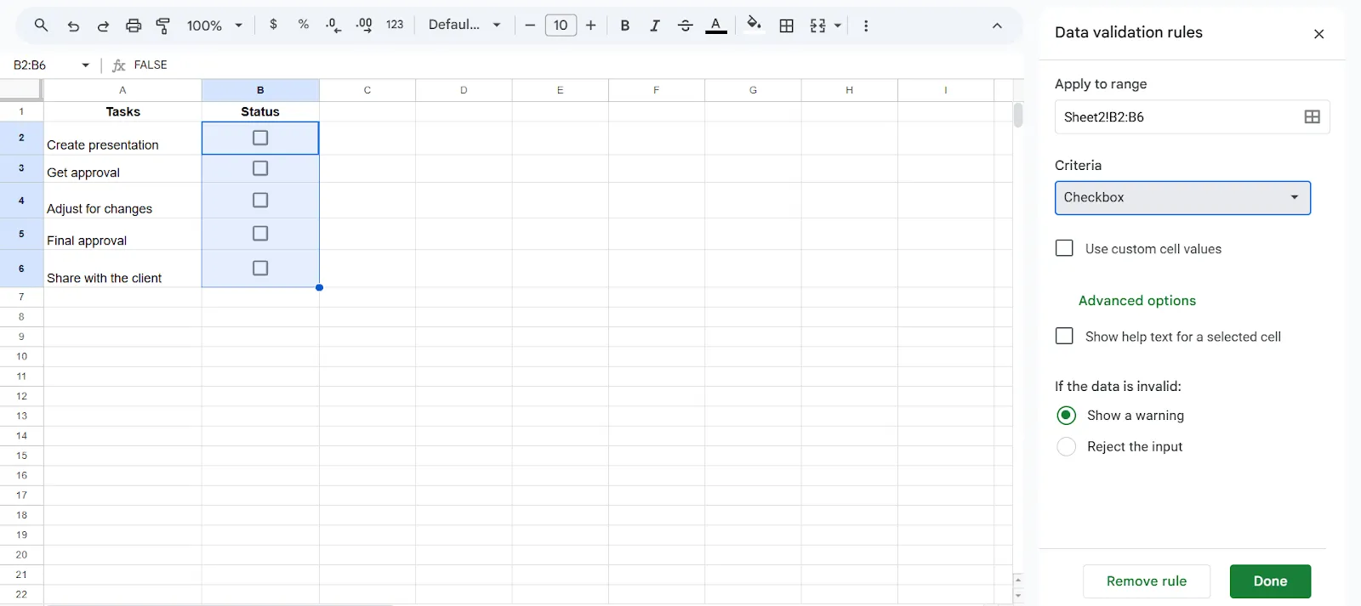Select the Show a warning option
The image size is (1361, 606).
(x=1066, y=415)
